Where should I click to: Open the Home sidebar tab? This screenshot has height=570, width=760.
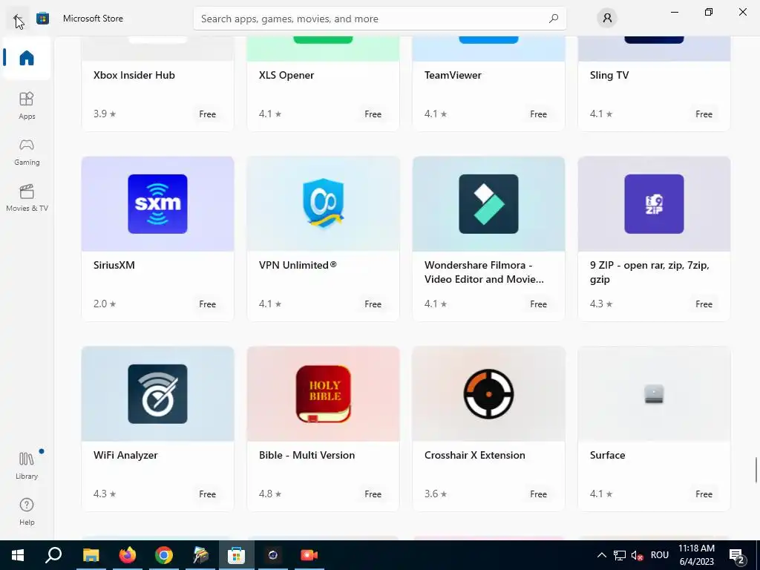pos(27,58)
